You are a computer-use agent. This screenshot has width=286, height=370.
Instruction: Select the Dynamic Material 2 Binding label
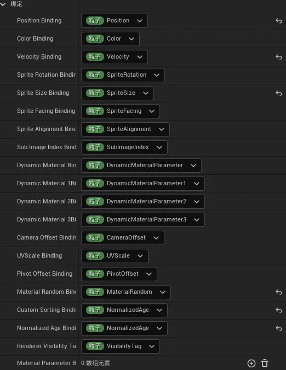[x=47, y=202]
